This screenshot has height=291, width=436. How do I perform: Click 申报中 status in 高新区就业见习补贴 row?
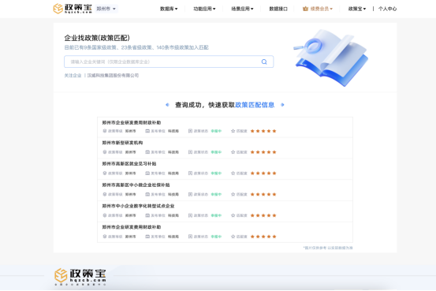click(x=216, y=173)
